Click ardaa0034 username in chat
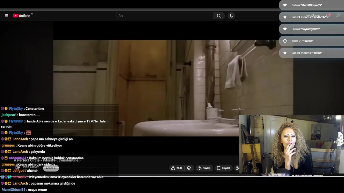Viewport: 344px width, 193px height. point(17,158)
